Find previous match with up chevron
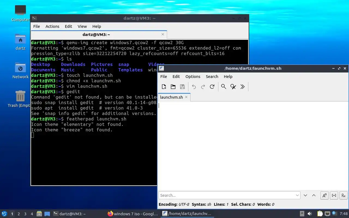 pyautogui.click(x=314, y=195)
